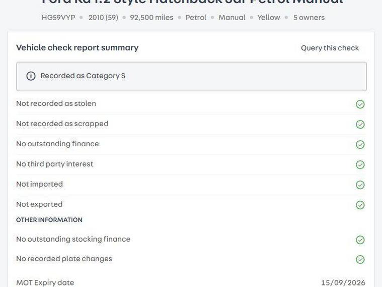Click the green check for No outstanding stocking finance
Screen dimensions: 382x287
[360, 240]
